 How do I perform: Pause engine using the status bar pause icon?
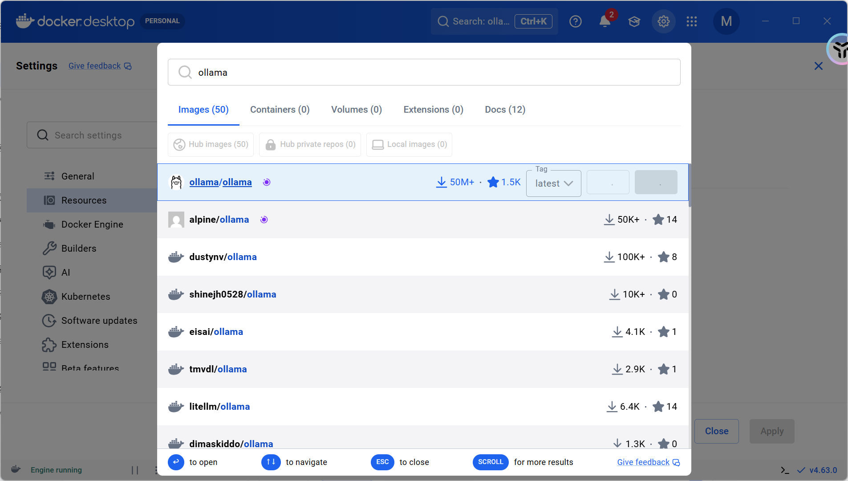pos(135,470)
